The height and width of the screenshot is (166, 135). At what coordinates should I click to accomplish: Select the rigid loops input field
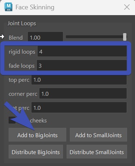tap(82, 51)
